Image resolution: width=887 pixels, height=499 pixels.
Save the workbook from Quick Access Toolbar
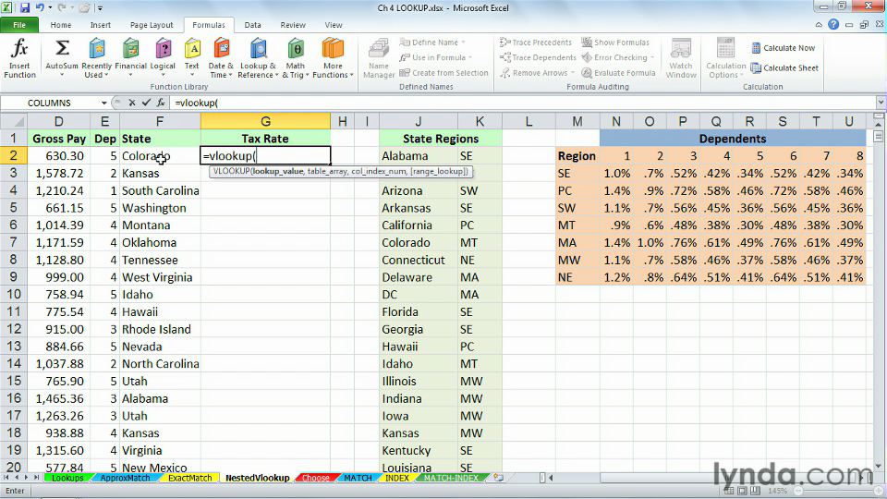pyautogui.click(x=25, y=8)
